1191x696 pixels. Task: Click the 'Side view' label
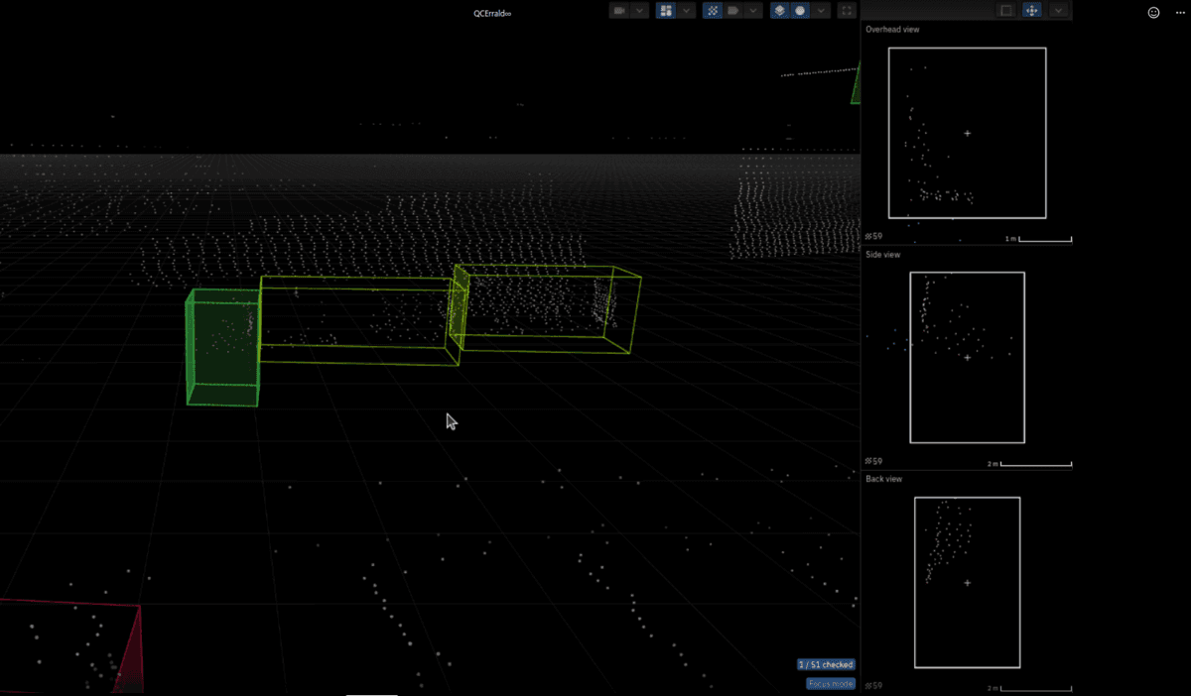click(x=883, y=255)
